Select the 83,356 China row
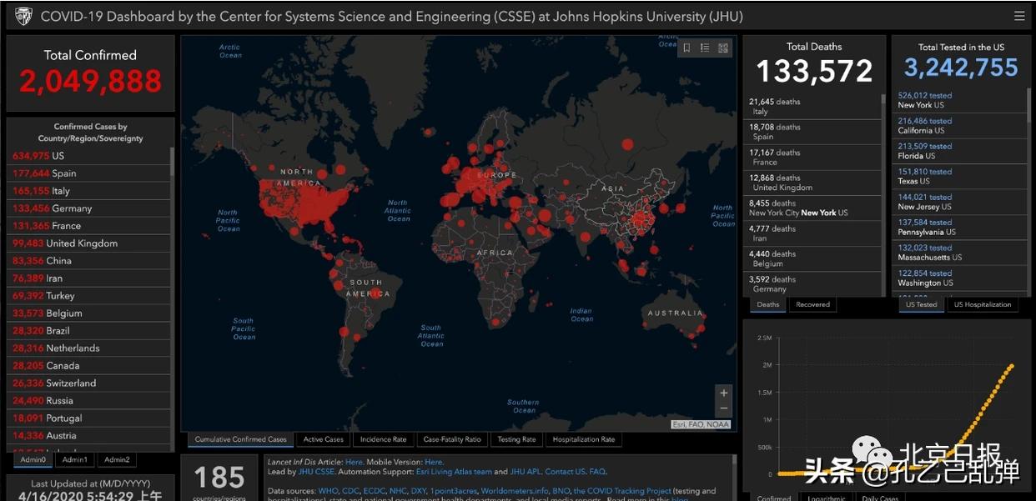 tap(90, 261)
